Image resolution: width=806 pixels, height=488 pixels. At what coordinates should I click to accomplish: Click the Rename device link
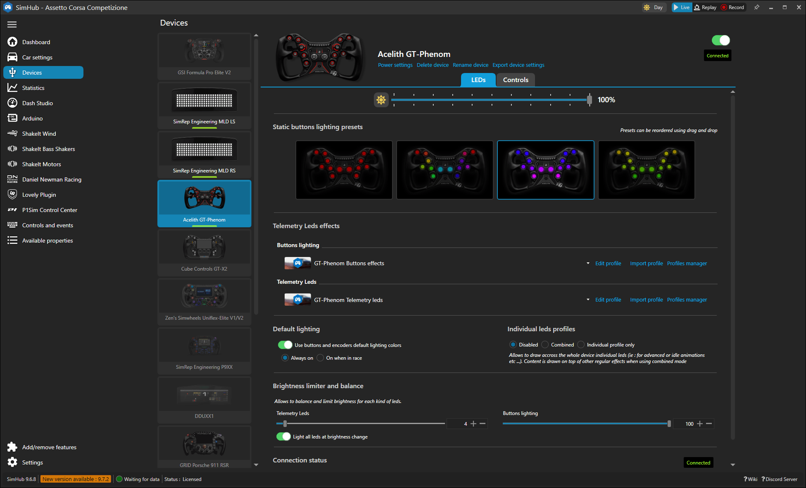[x=470, y=65]
